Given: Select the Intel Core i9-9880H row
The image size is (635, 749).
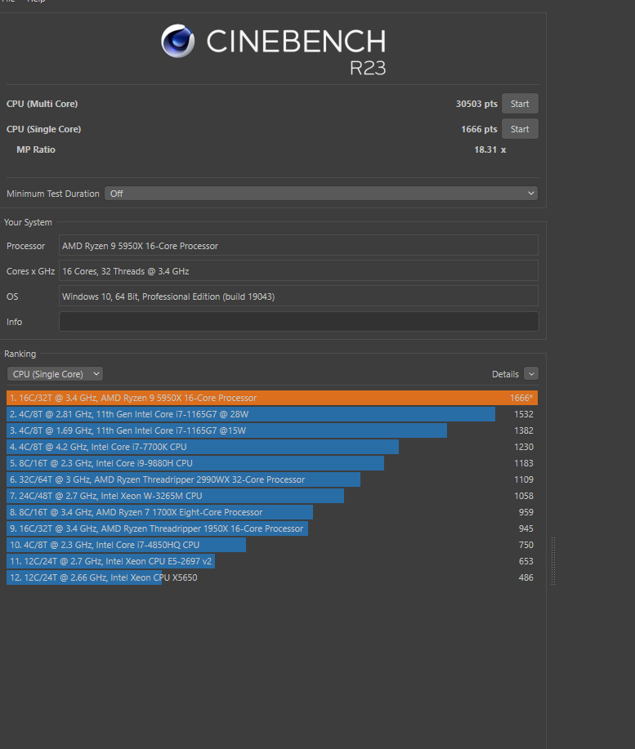Looking at the screenshot, I should click(x=272, y=463).
